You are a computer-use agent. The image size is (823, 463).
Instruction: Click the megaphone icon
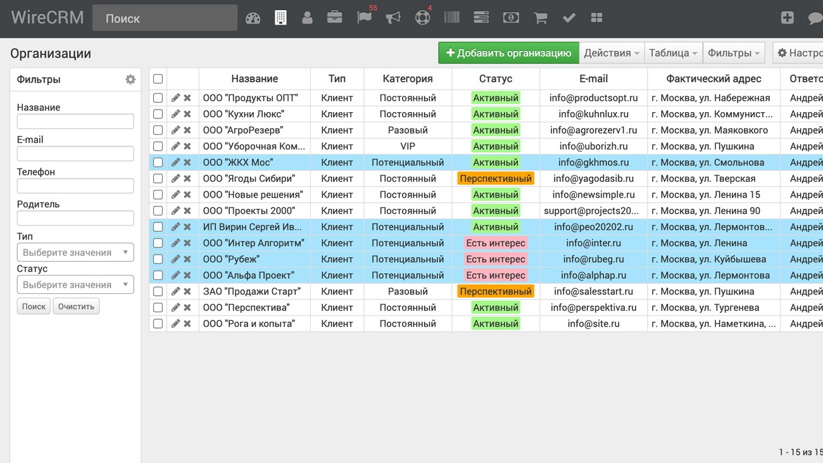coord(393,18)
